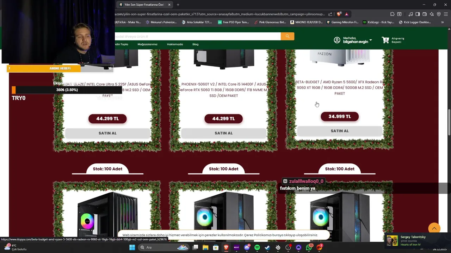Open the browser extensions puzzle icon

click(x=392, y=14)
